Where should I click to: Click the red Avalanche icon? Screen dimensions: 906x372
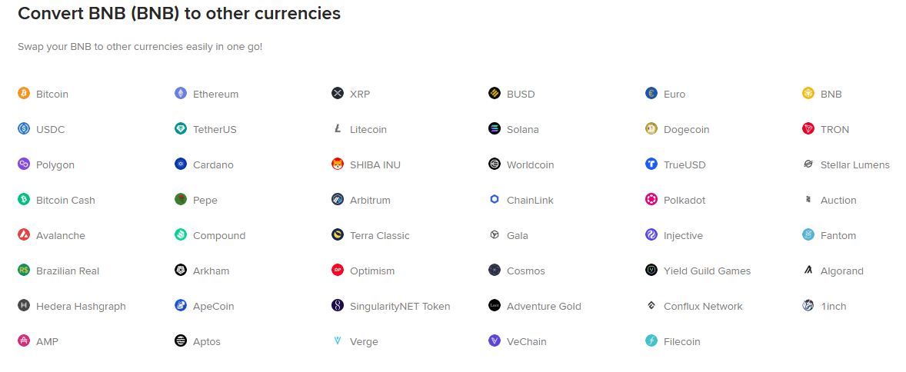[24, 235]
